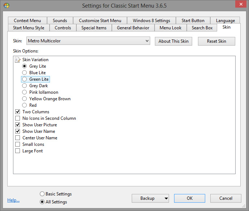Click the Classic Start Menu shell icon in title bar
Image resolution: width=249 pixels, height=211 pixels.
pyautogui.click(x=7, y=5)
